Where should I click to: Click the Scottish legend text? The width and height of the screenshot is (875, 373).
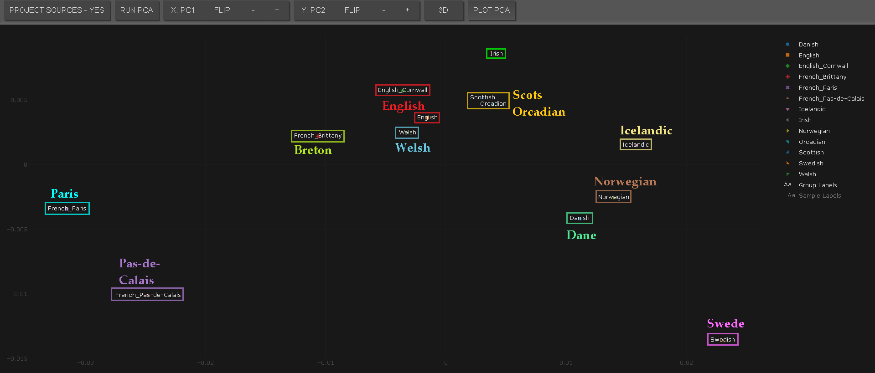(811, 153)
